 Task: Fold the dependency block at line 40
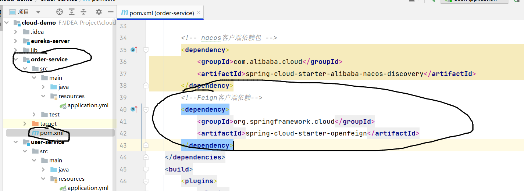(146, 109)
